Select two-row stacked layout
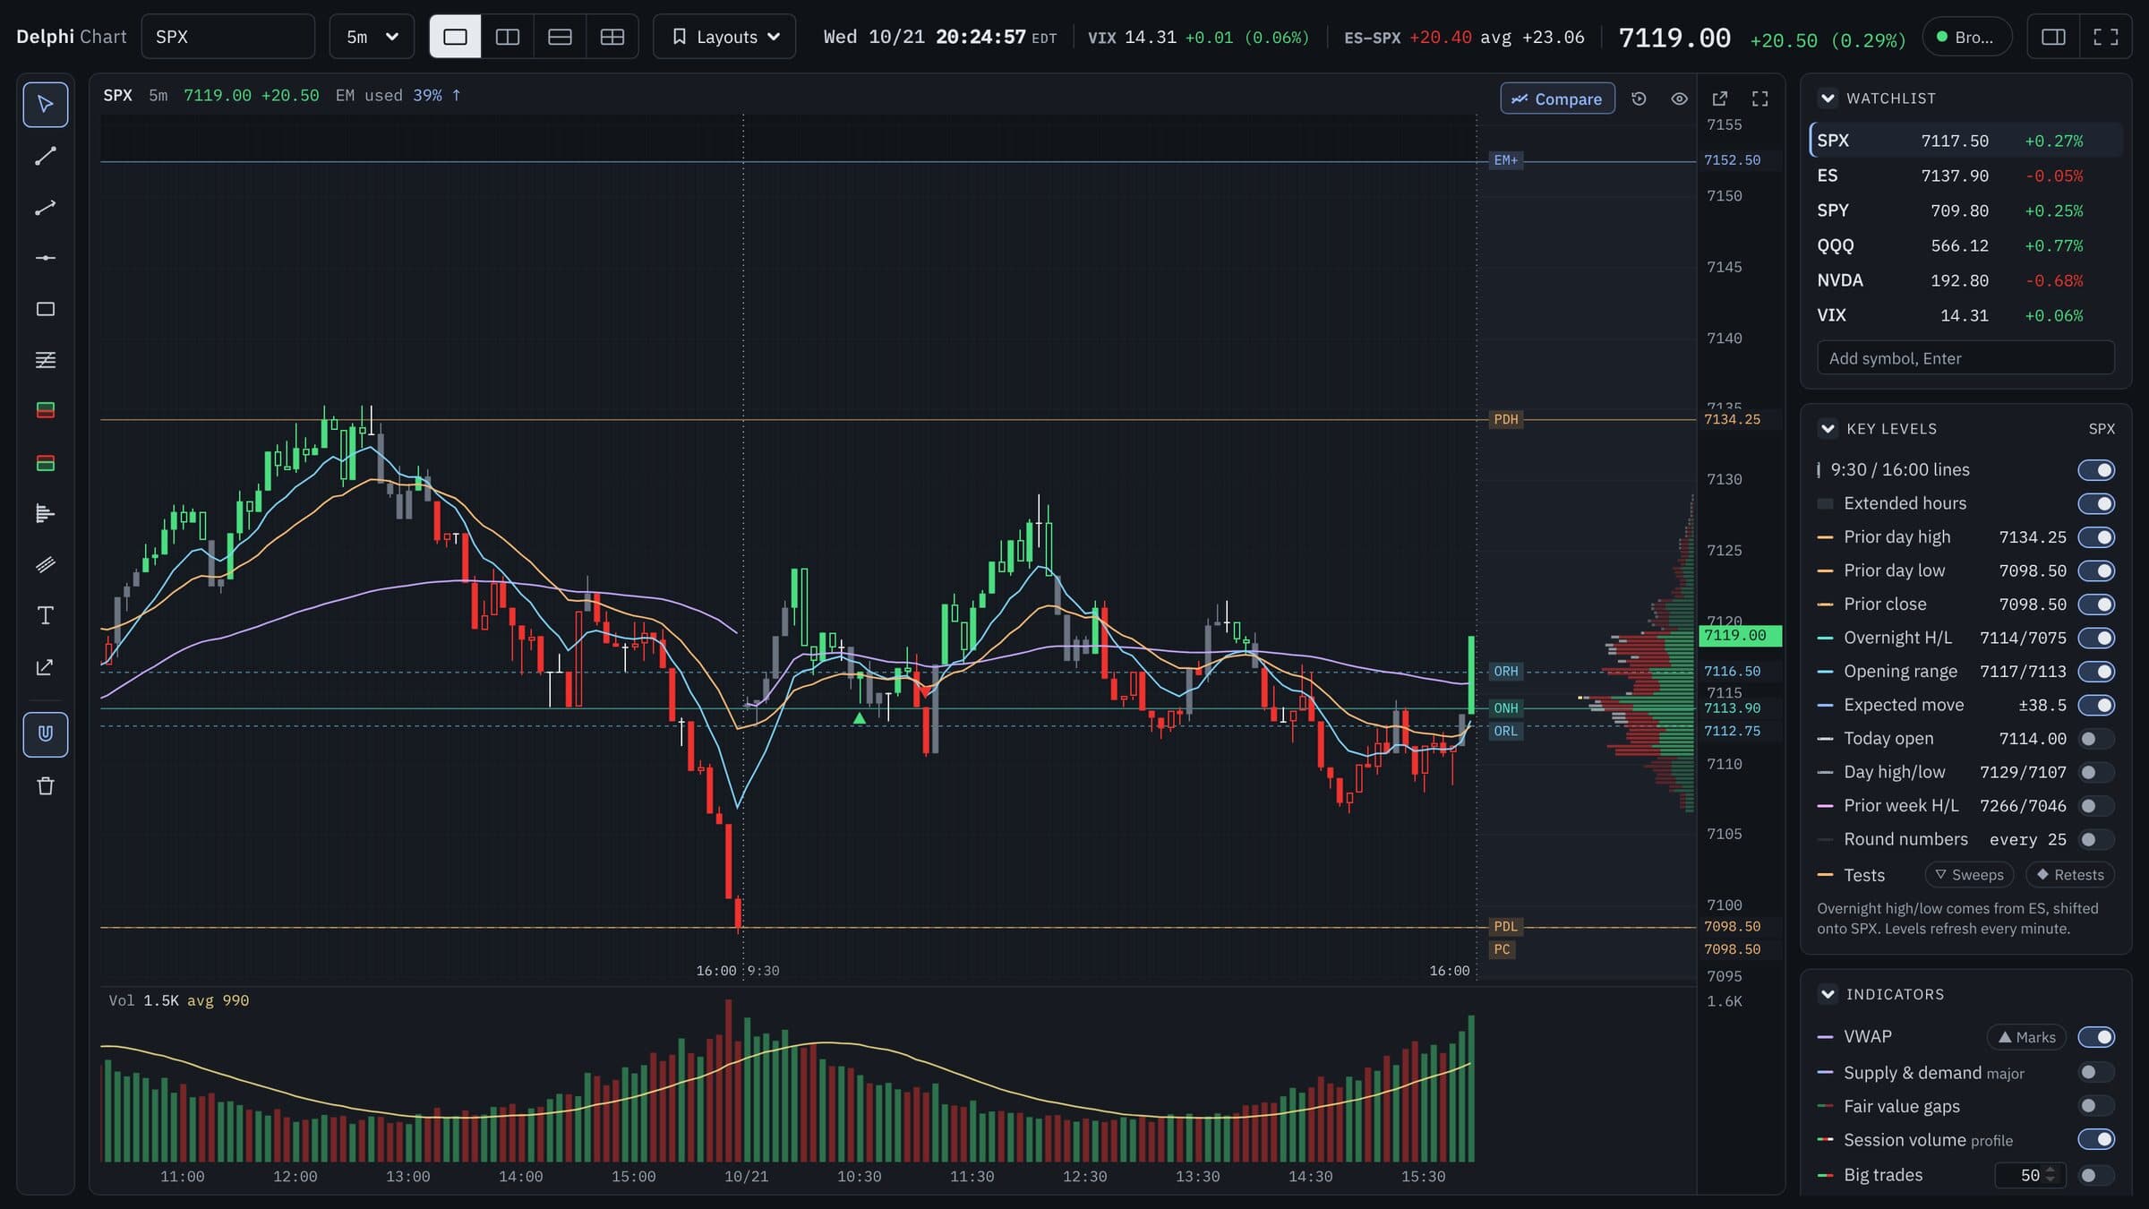The image size is (2149, 1209). click(x=560, y=37)
